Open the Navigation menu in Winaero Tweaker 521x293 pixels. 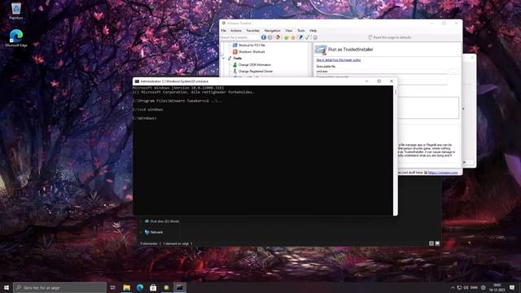click(272, 31)
